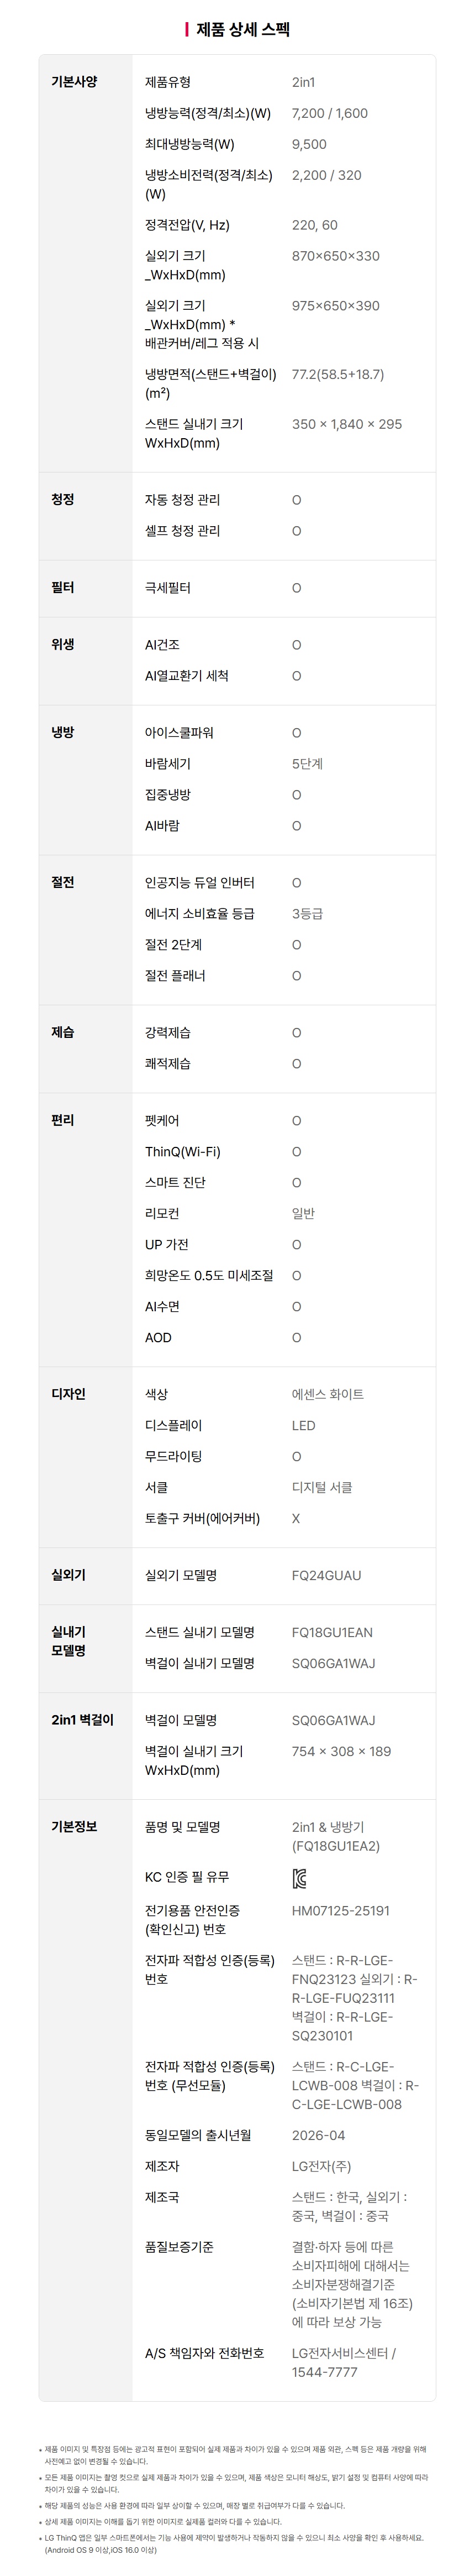Click the 청정 category label

(x=63, y=499)
